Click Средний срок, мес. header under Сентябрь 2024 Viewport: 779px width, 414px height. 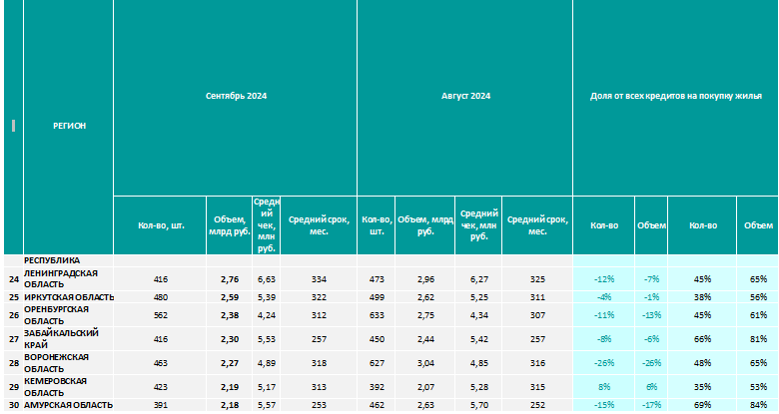pos(319,225)
